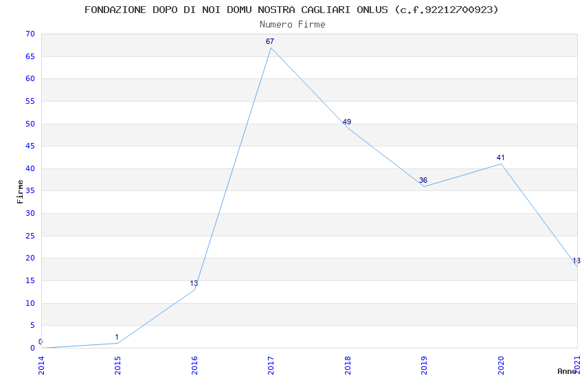Click the 'Numero Firme' subtitle
This screenshot has width=584, height=378.
point(293,25)
